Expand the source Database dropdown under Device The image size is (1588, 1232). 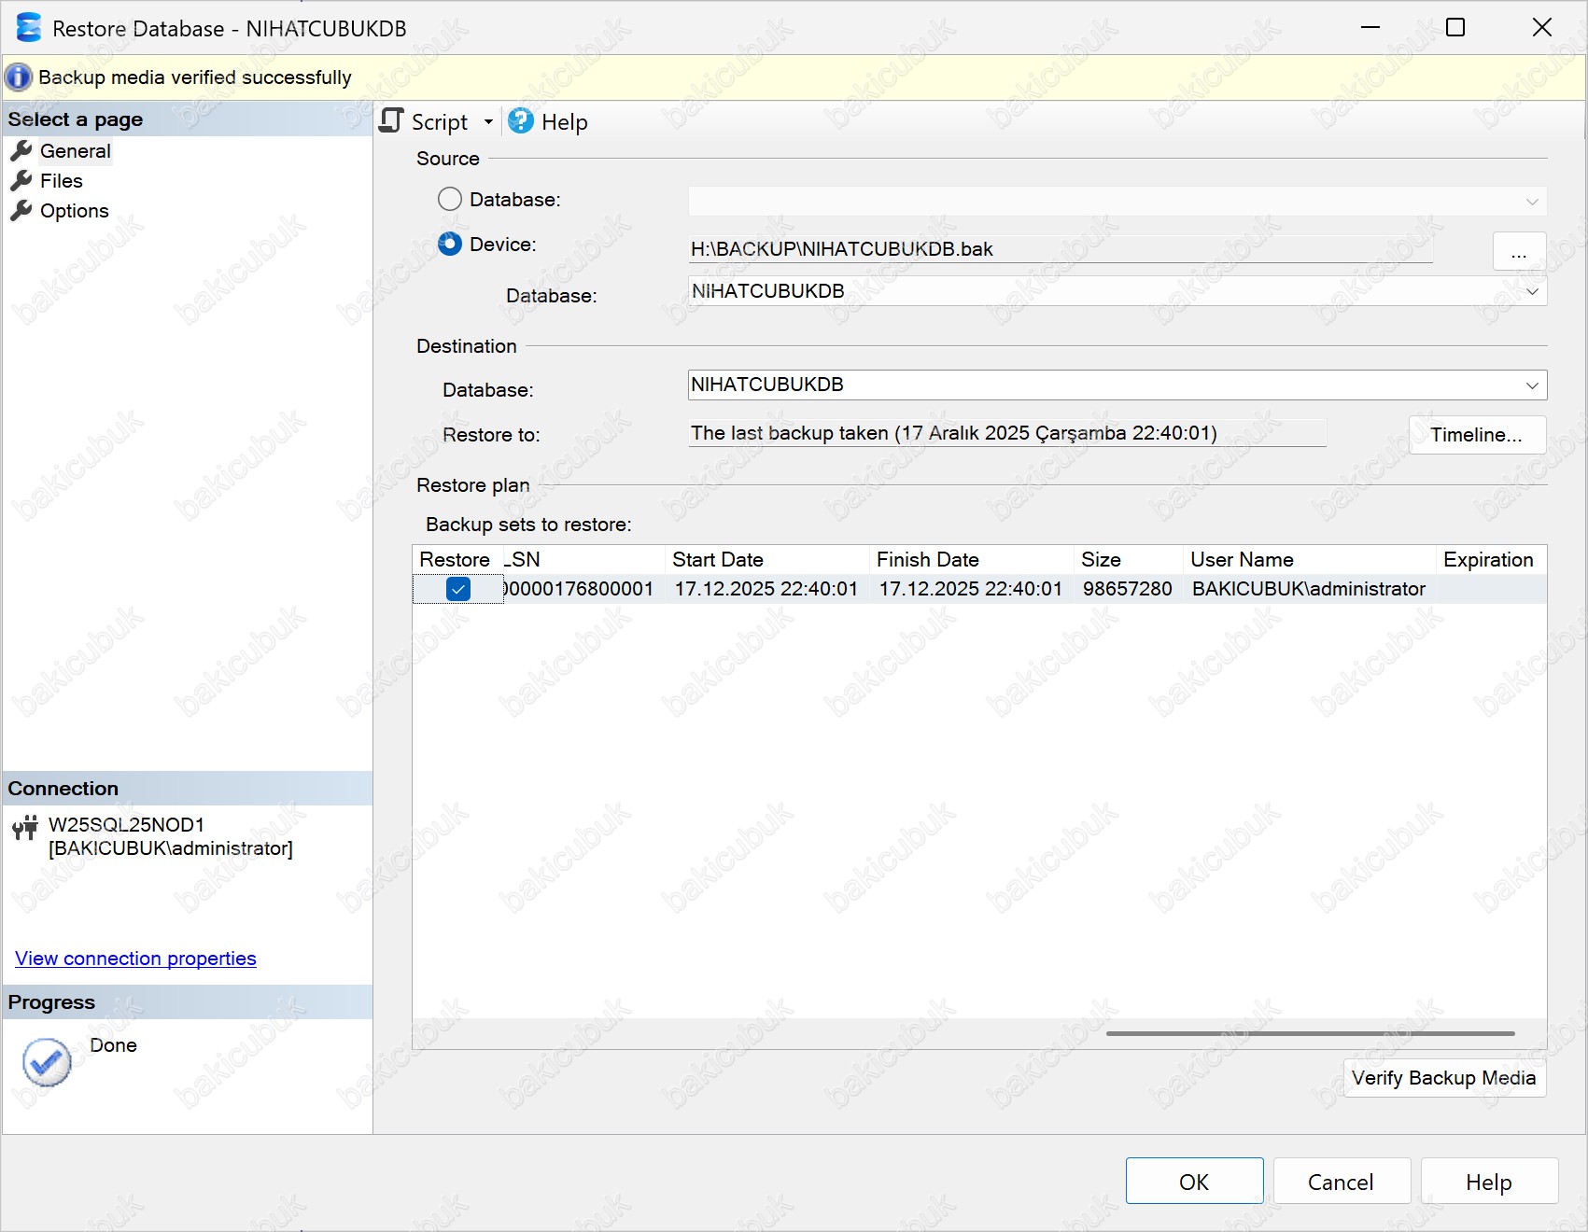coord(1531,292)
